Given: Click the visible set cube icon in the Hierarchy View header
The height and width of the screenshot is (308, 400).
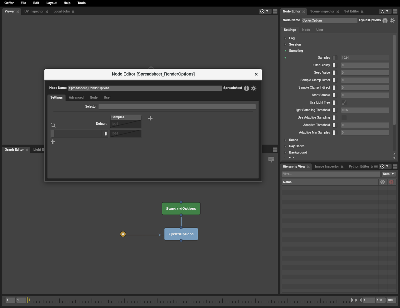Looking at the screenshot, I should click(382, 182).
